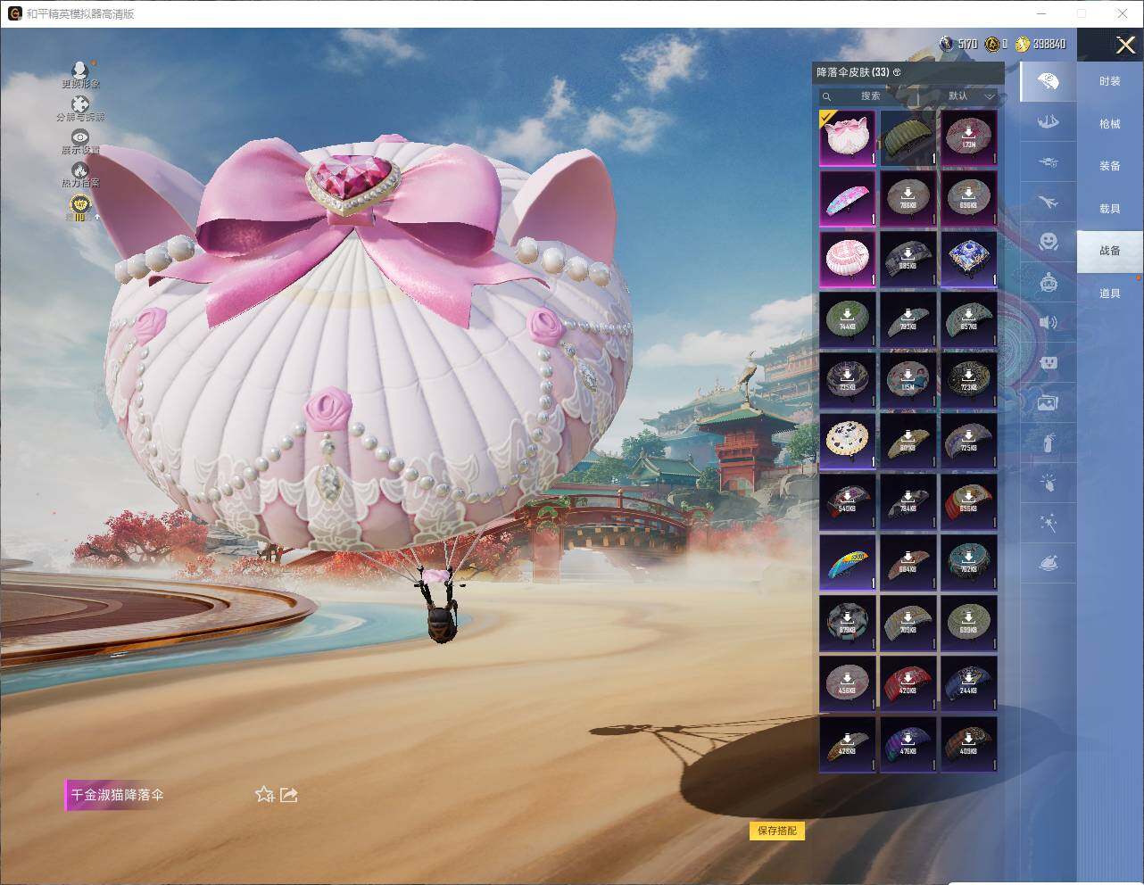
Task: Open the 热力档案 flame archive icon
Action: 80,175
